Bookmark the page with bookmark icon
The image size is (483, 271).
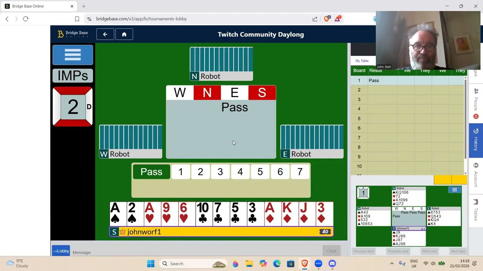(x=77, y=19)
